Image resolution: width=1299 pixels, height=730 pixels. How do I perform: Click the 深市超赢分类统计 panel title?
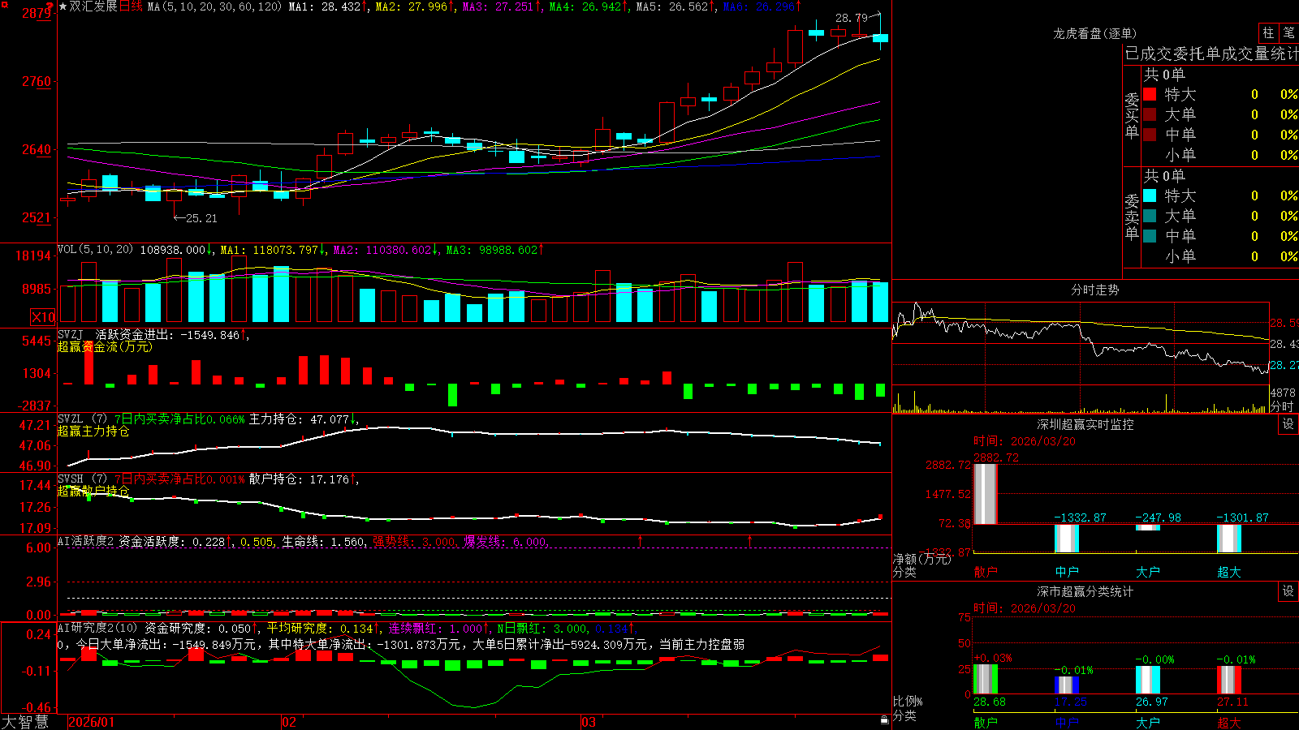(1085, 591)
